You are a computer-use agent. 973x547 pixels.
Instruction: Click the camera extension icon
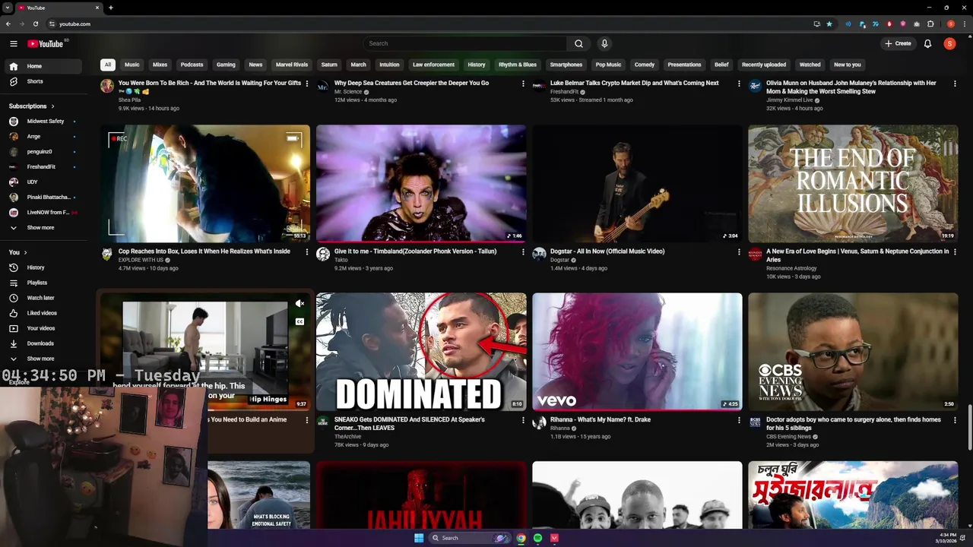(x=917, y=24)
